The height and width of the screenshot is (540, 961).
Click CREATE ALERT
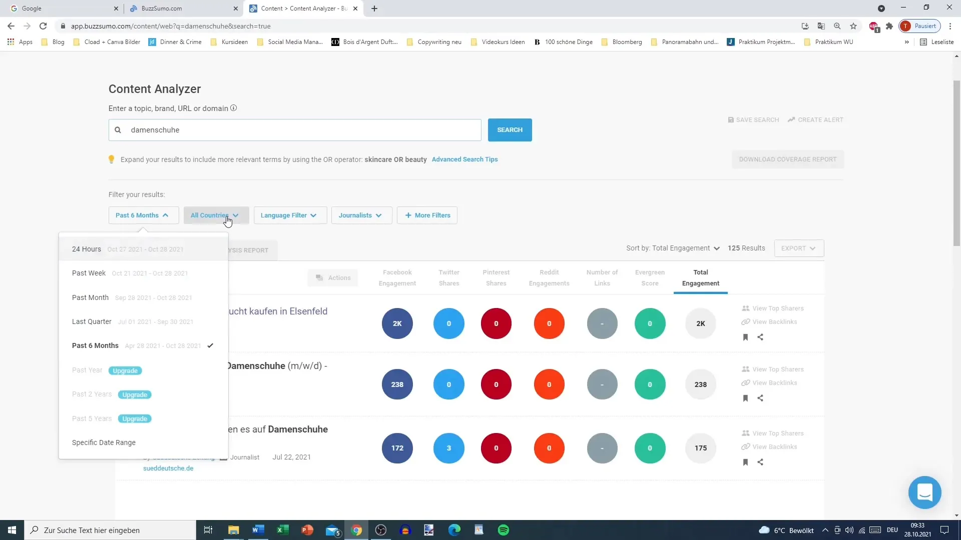[815, 120]
